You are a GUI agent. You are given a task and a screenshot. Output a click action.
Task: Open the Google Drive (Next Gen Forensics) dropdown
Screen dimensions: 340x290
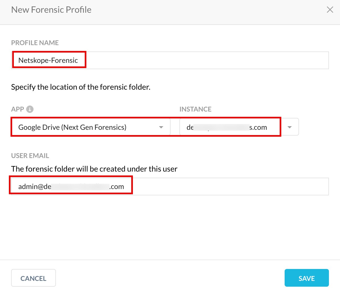tap(91, 127)
